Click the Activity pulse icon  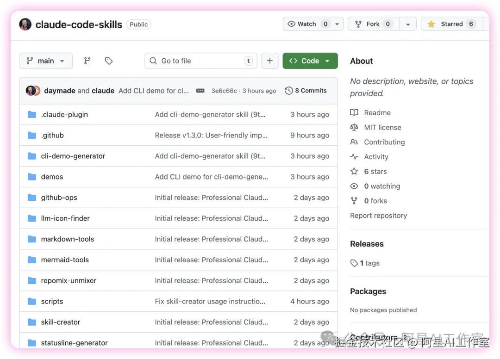click(x=354, y=157)
